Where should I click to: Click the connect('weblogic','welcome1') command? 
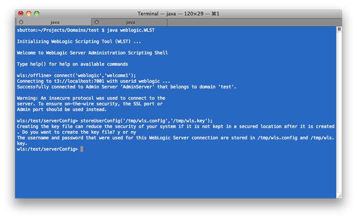point(95,75)
